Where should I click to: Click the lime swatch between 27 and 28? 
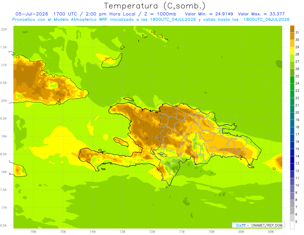click(x=292, y=58)
